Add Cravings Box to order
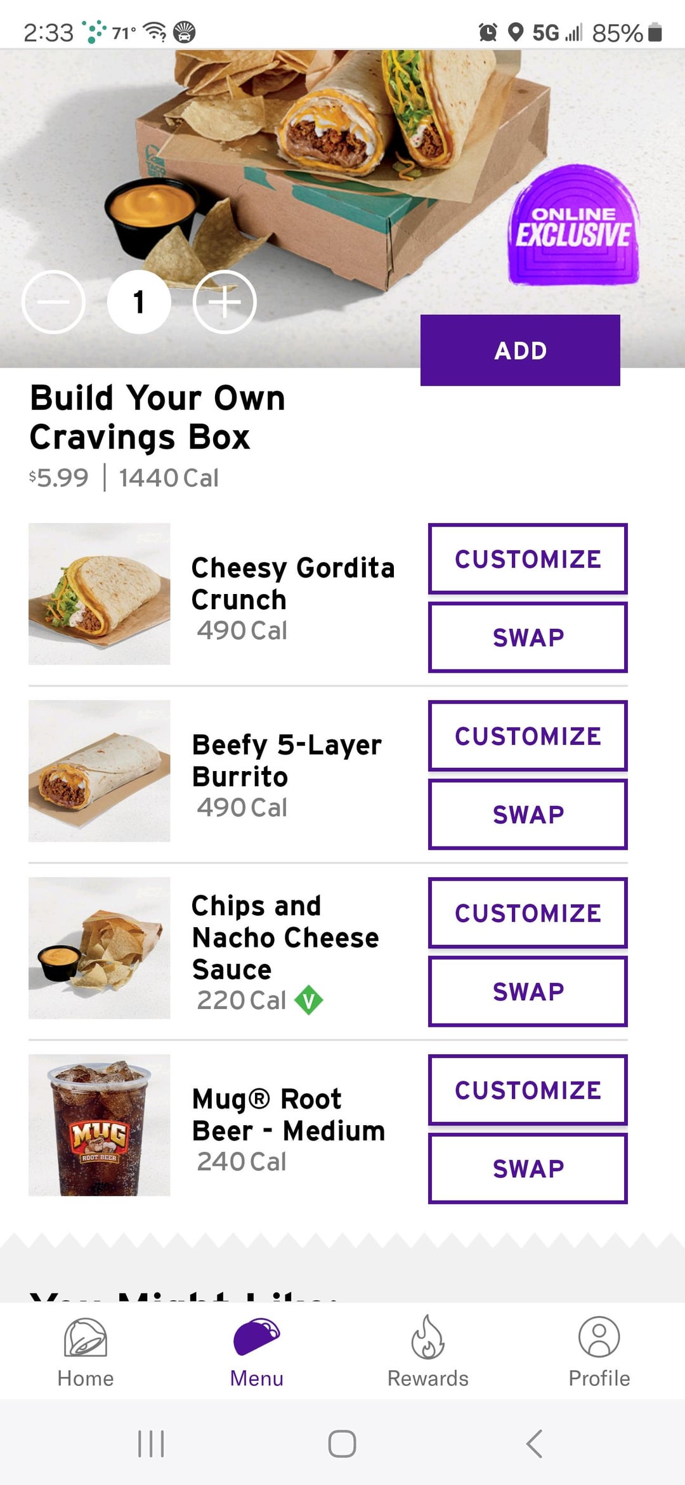The image size is (685, 1485). click(520, 350)
